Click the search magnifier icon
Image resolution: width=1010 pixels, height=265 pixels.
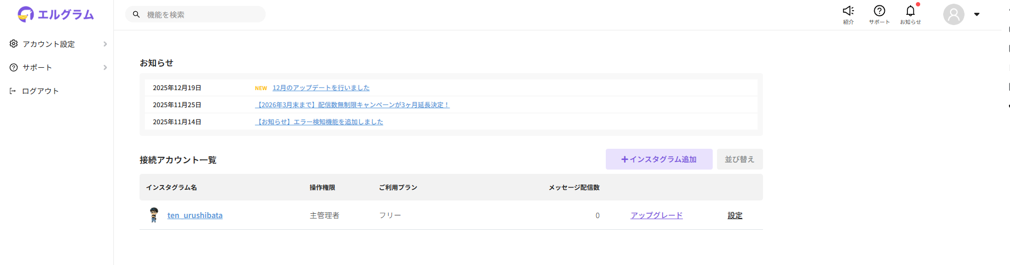(136, 14)
